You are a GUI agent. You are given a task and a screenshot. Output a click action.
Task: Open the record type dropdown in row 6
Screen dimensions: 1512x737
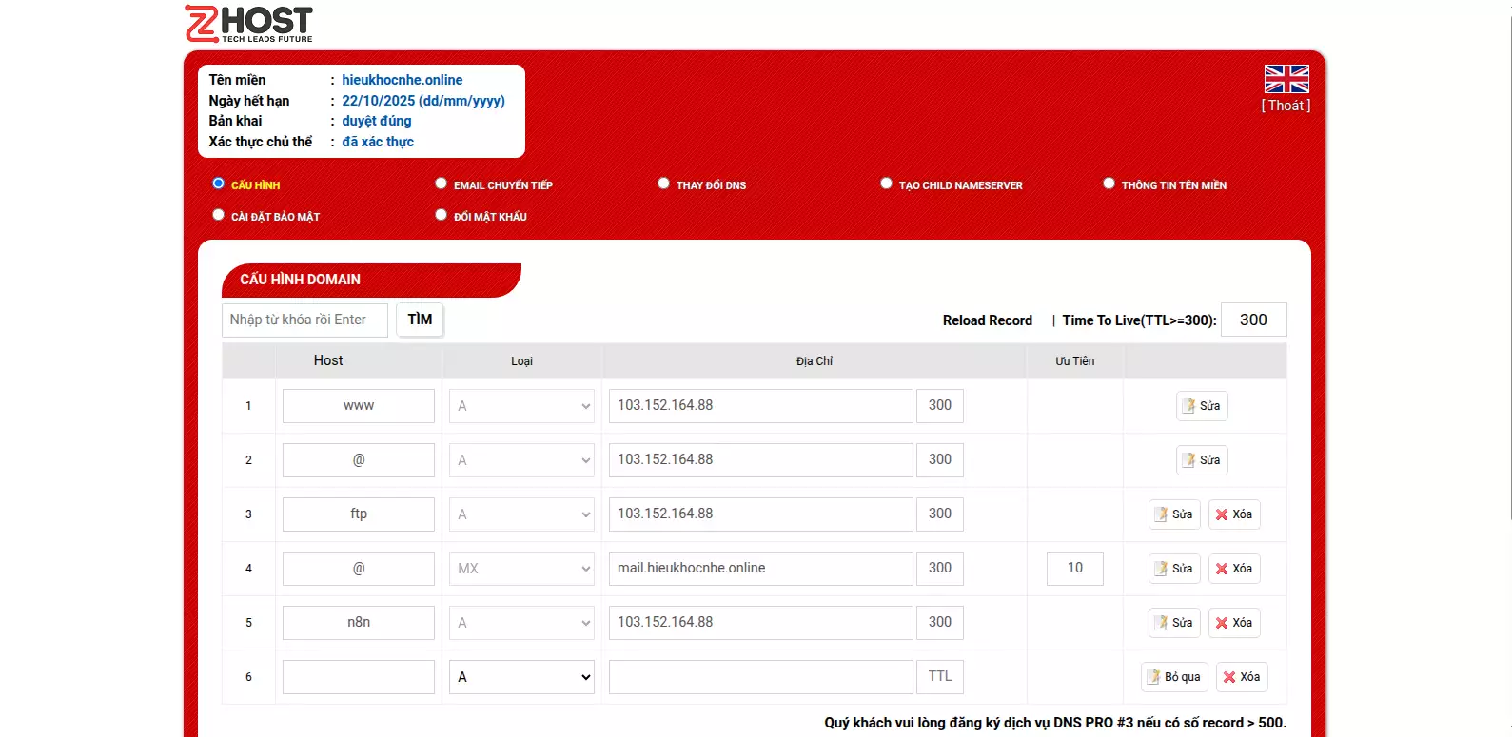point(521,677)
